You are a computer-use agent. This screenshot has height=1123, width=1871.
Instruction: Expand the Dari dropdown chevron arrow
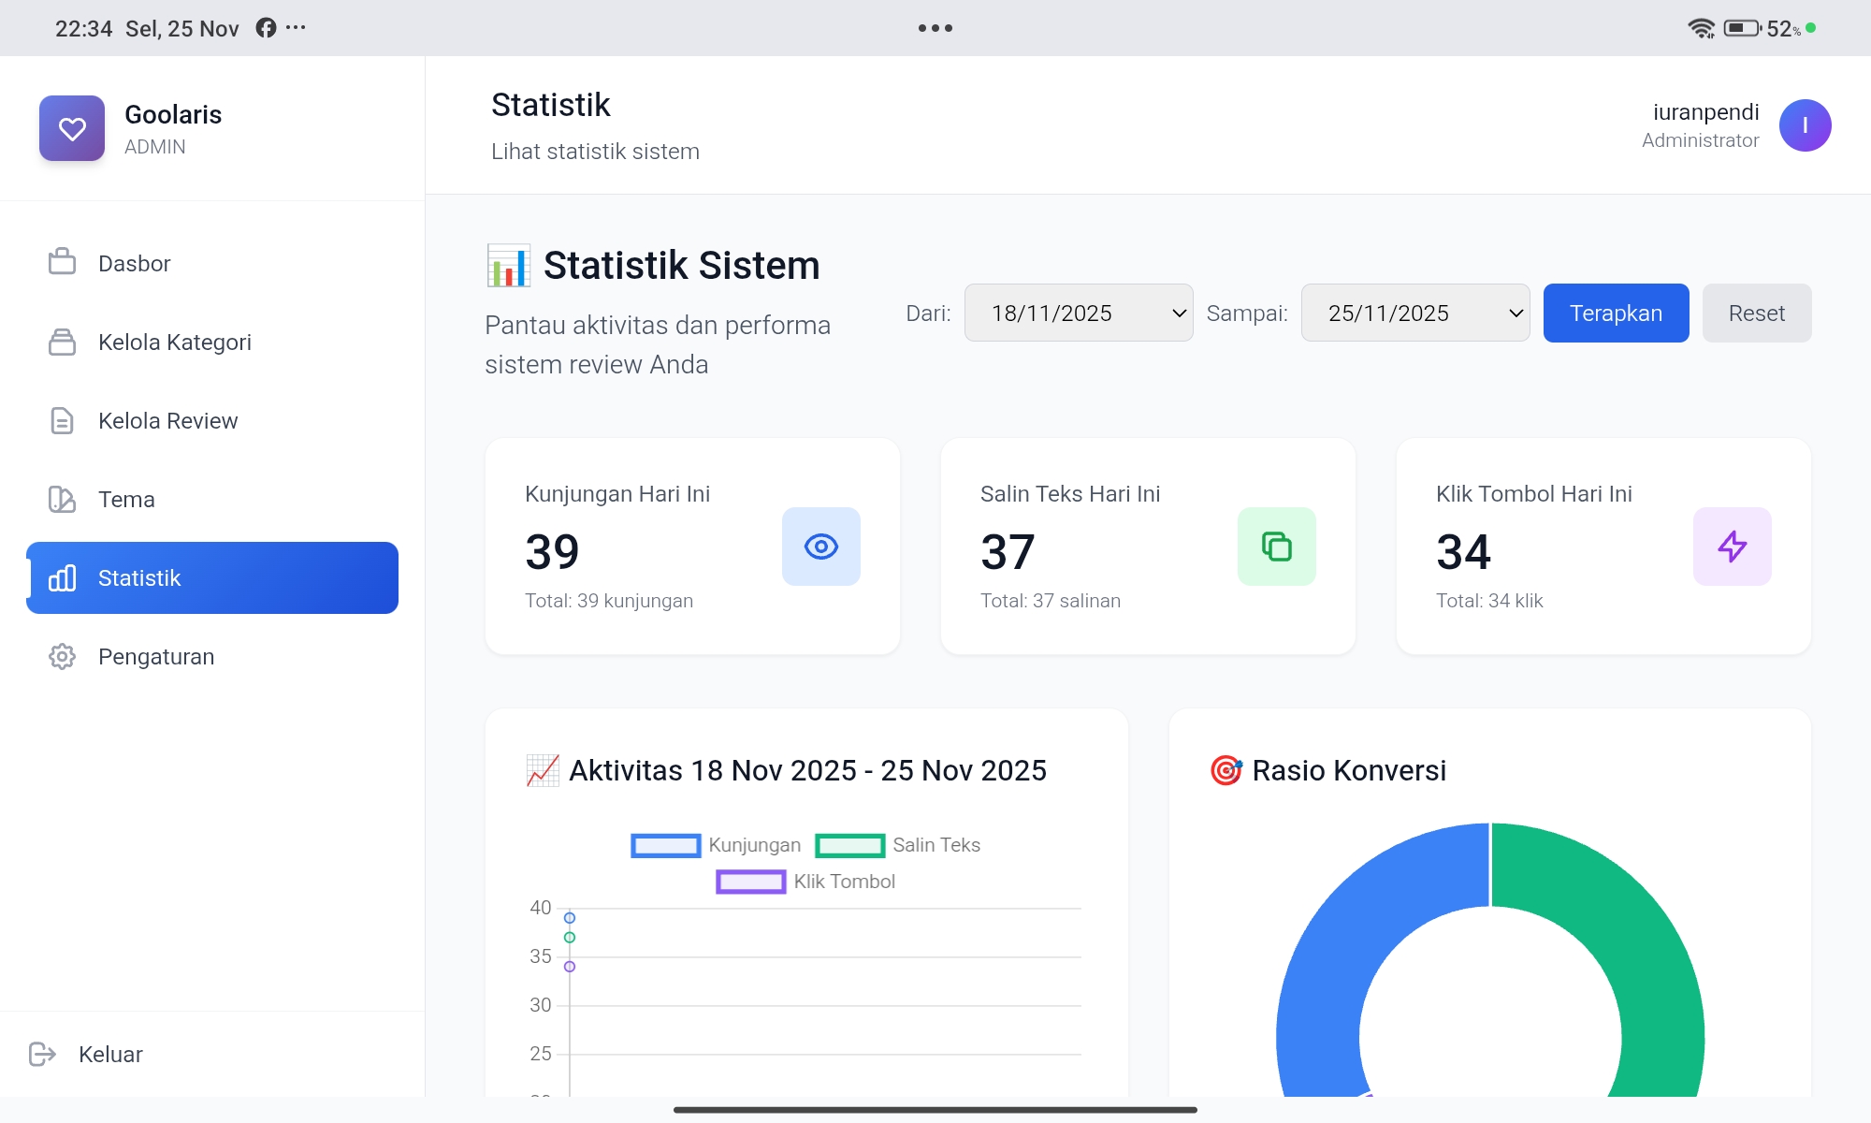point(1178,313)
